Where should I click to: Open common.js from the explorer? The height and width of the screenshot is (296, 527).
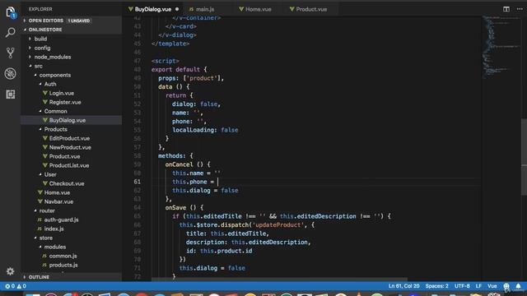click(x=72, y=256)
